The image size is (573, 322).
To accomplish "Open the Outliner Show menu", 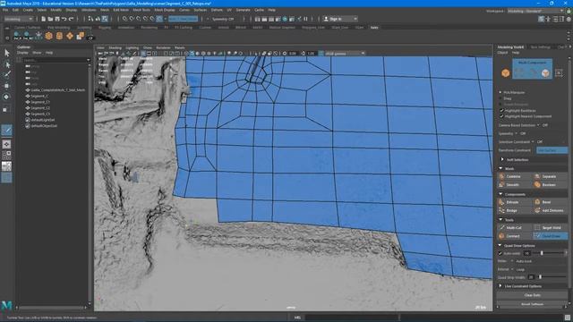I will pos(37,53).
